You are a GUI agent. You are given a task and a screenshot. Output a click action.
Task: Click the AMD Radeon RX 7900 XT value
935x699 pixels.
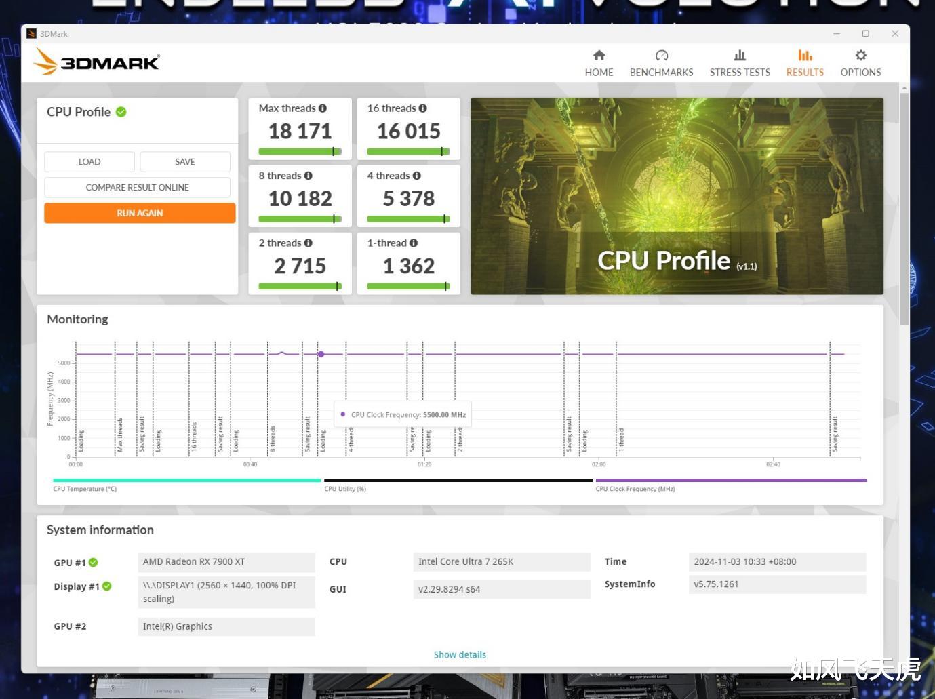(x=226, y=562)
